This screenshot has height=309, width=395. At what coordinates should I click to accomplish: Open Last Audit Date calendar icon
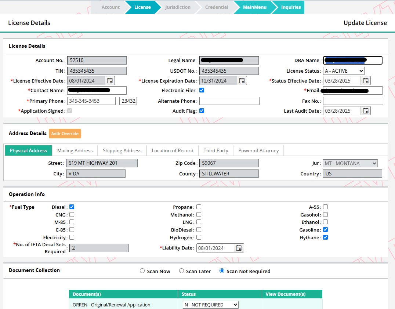366,111
